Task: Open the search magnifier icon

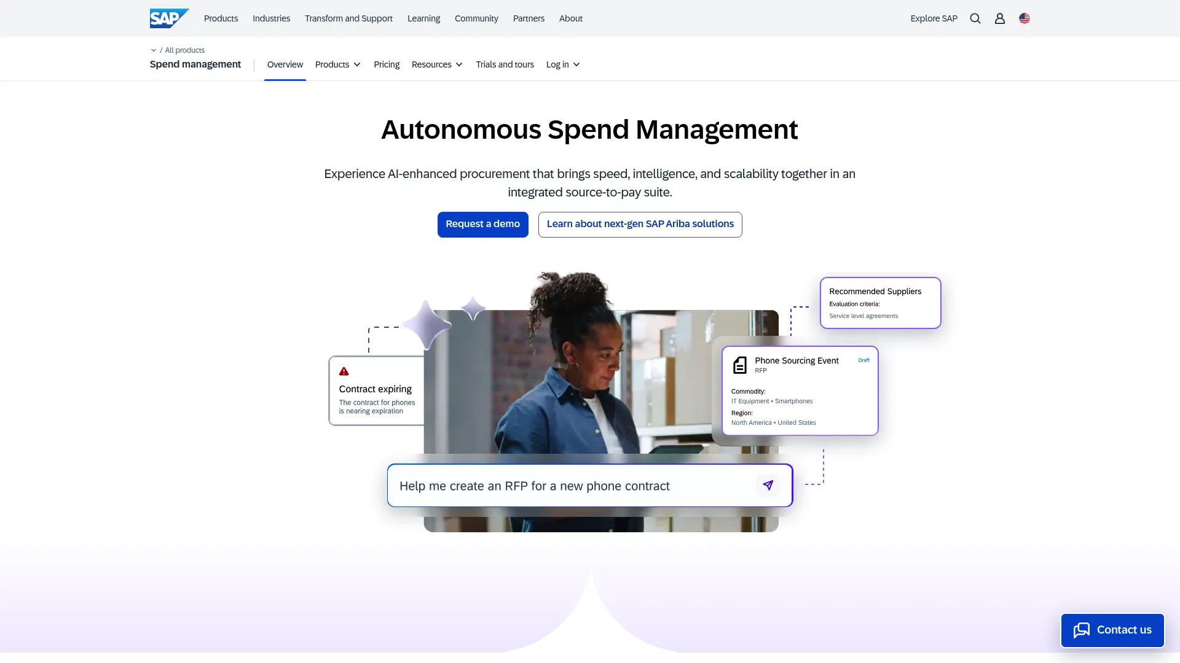Action: click(x=975, y=18)
